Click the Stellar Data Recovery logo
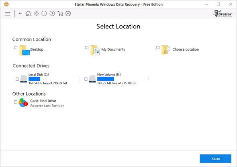 pos(223,14)
